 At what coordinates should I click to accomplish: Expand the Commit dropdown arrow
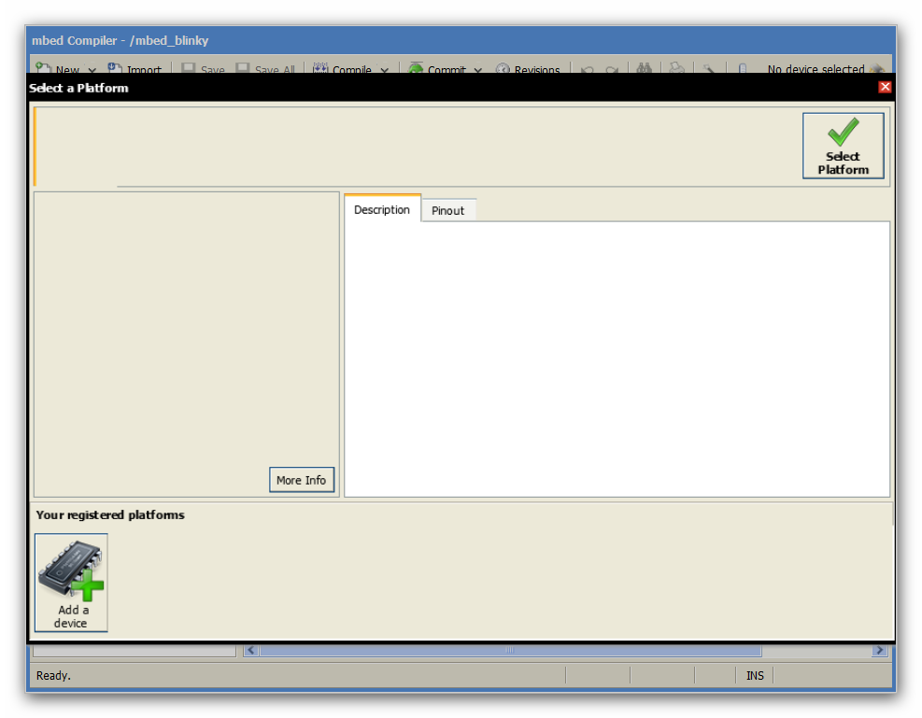coord(477,70)
